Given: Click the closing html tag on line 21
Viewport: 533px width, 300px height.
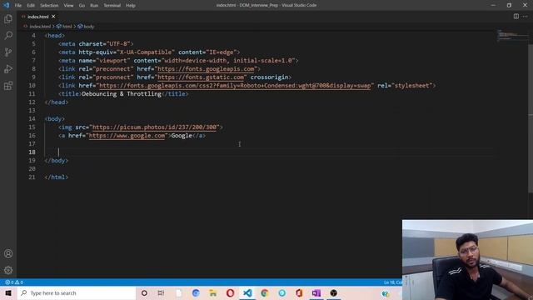Looking at the screenshot, I should [57, 177].
